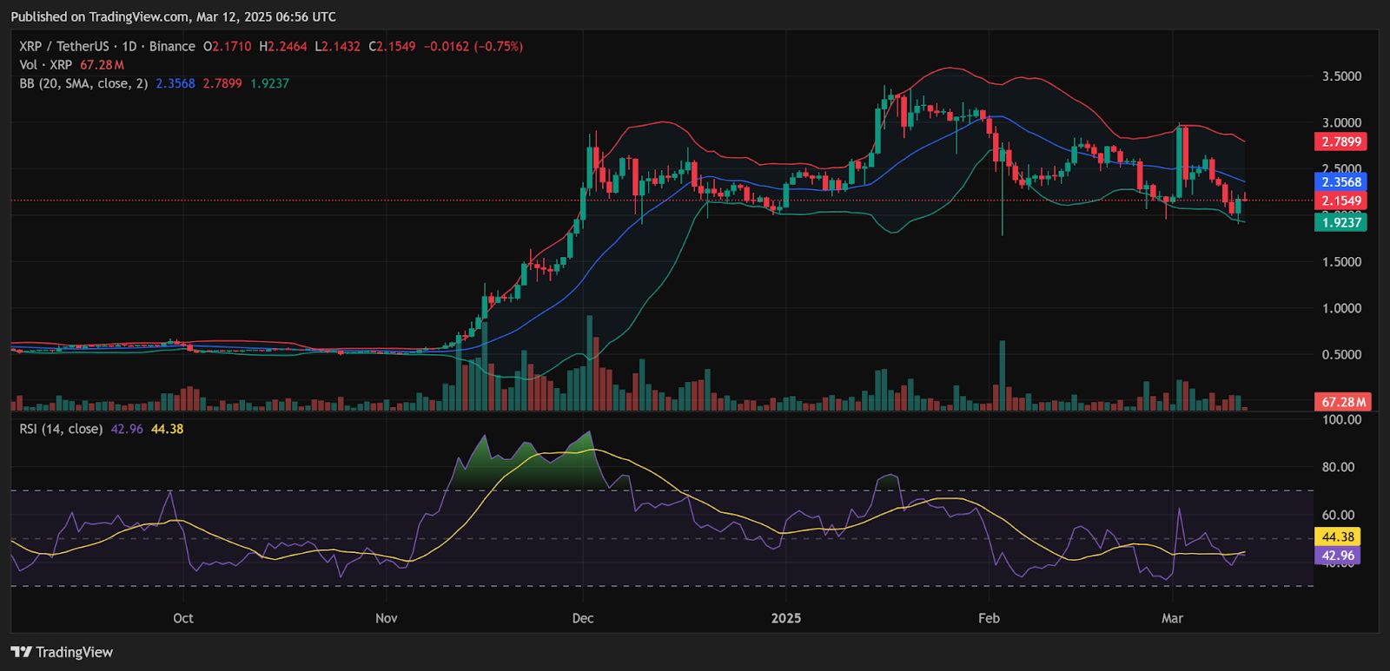The image size is (1390, 671).
Task: Select the 67.28M value in the volume legend
Action: [x=103, y=65]
